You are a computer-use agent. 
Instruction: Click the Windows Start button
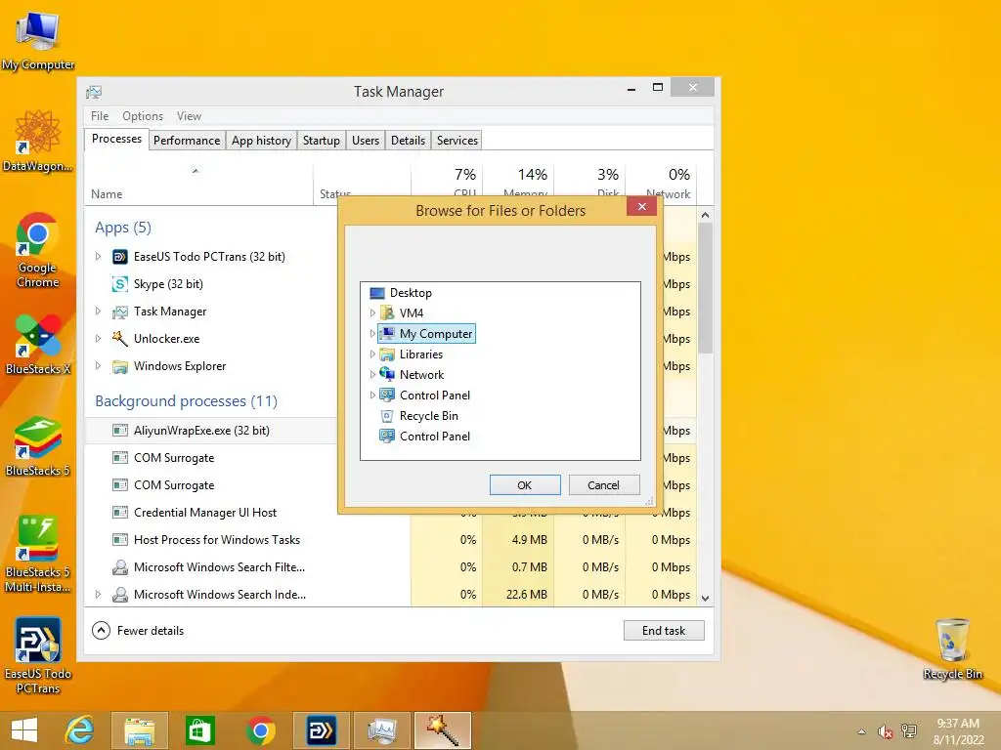tap(24, 730)
